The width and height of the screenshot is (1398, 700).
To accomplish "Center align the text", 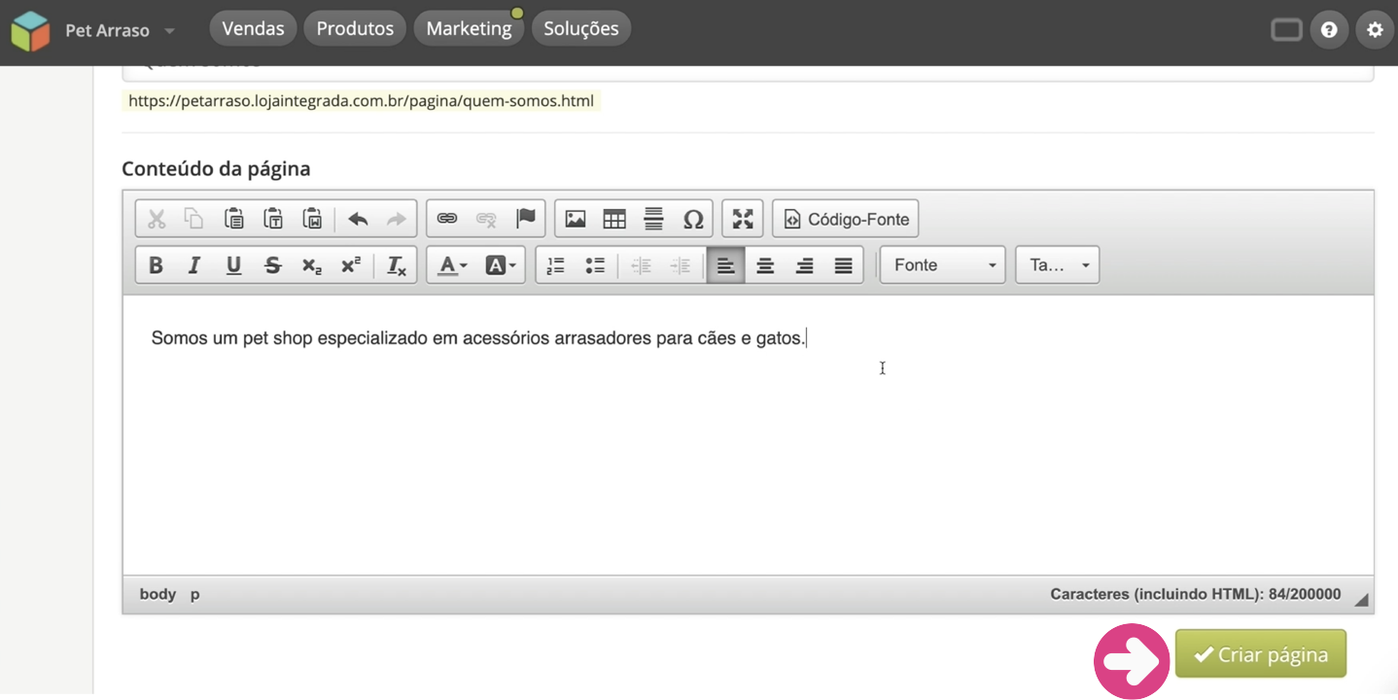I will tap(765, 264).
